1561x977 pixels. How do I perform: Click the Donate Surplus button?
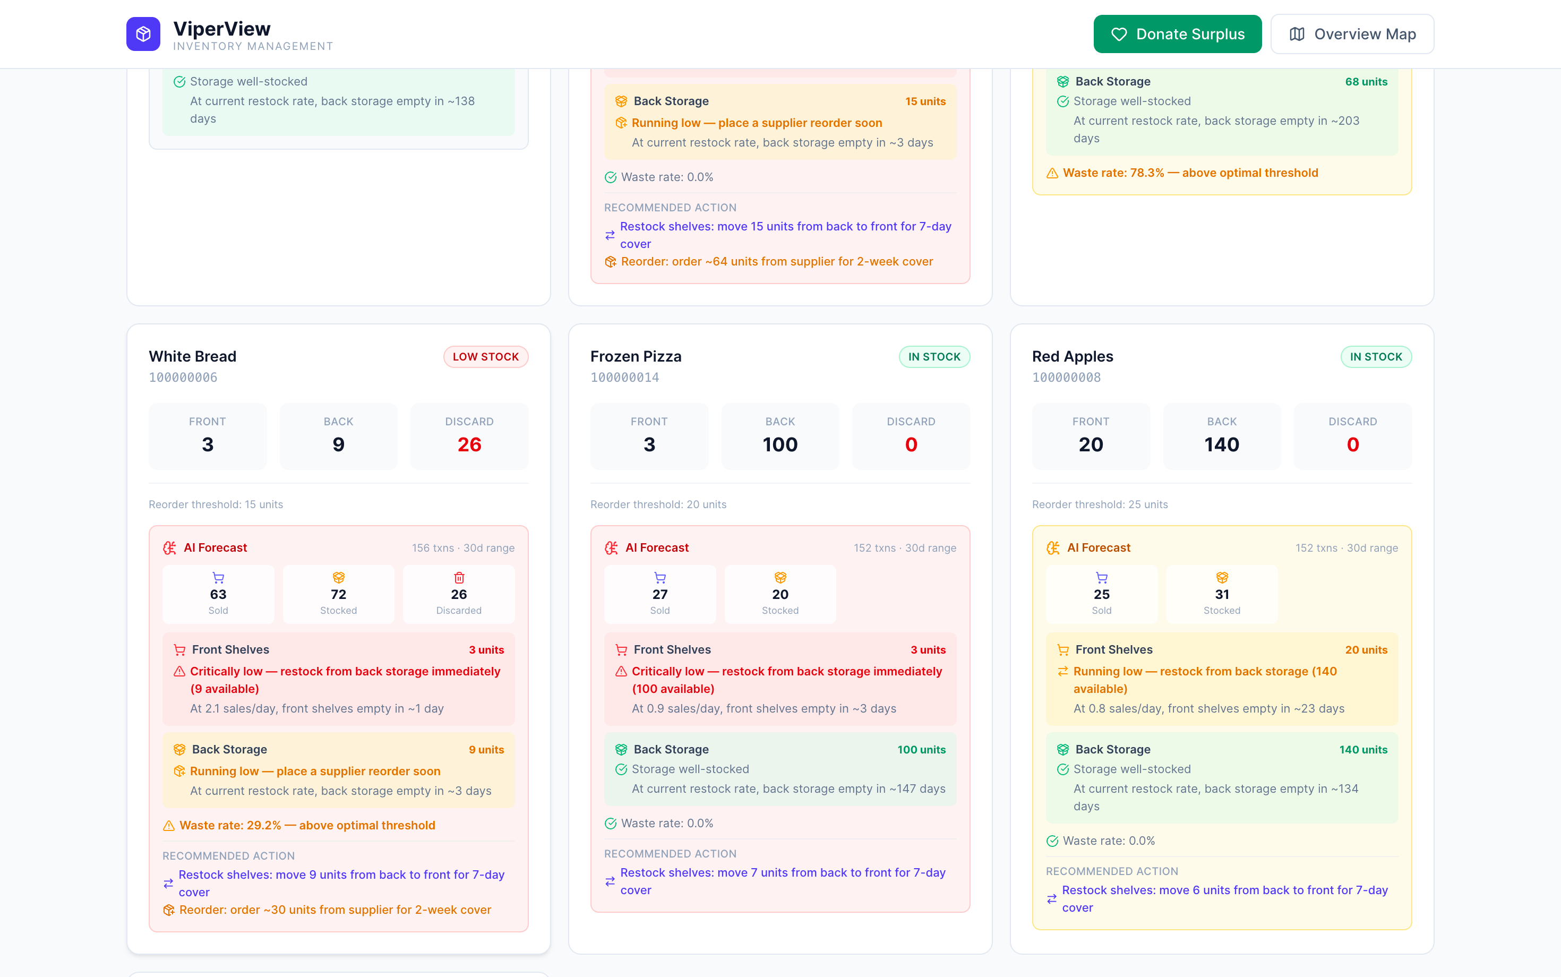pos(1177,33)
